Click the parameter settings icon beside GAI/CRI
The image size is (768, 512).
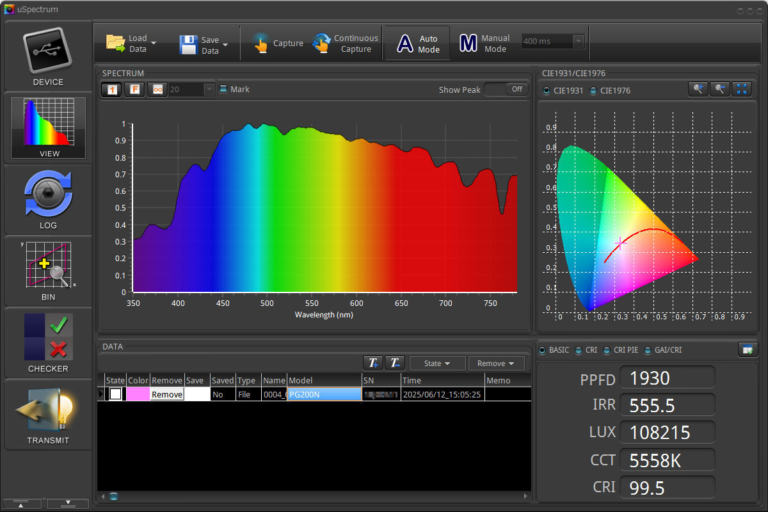point(748,349)
